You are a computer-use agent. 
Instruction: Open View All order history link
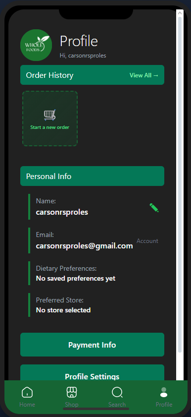pyautogui.click(x=144, y=75)
